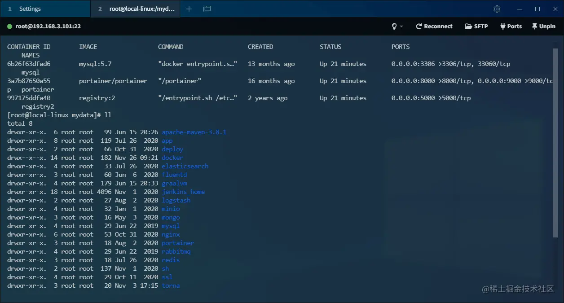Image resolution: width=564 pixels, height=303 pixels.
Task: Click the 0.0.0.0:5000->5000/tcp port mapping
Action: (x=431, y=98)
